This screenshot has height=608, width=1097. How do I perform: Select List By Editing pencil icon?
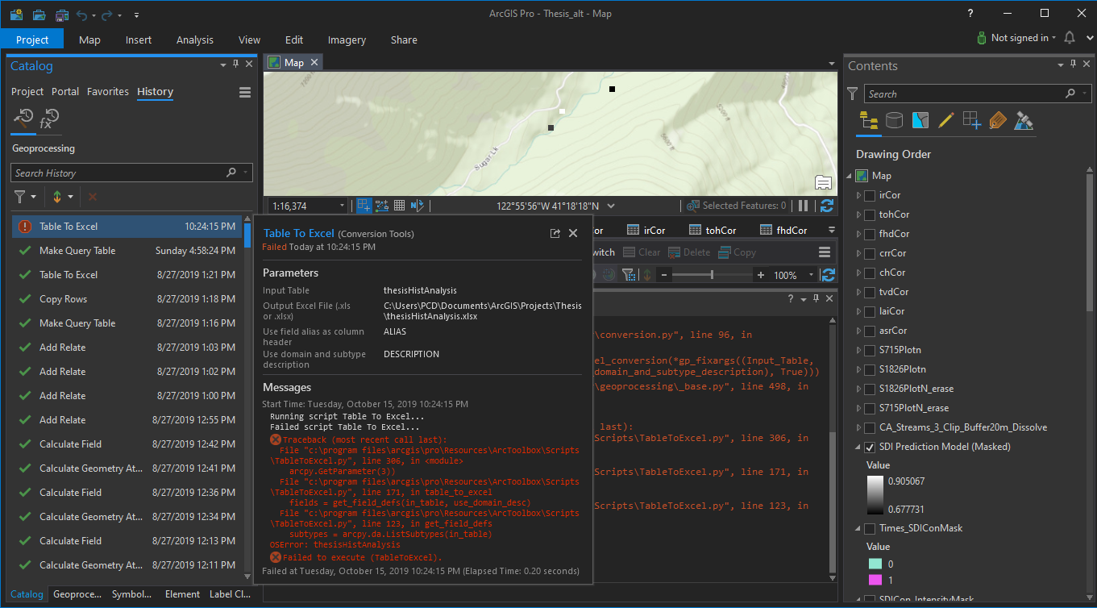point(946,121)
